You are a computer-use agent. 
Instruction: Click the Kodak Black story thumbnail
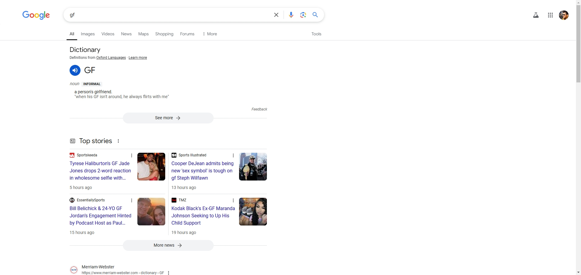click(x=253, y=212)
